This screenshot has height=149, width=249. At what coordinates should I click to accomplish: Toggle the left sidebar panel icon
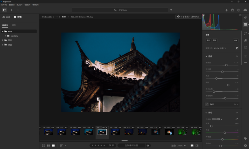[x=4, y=10]
